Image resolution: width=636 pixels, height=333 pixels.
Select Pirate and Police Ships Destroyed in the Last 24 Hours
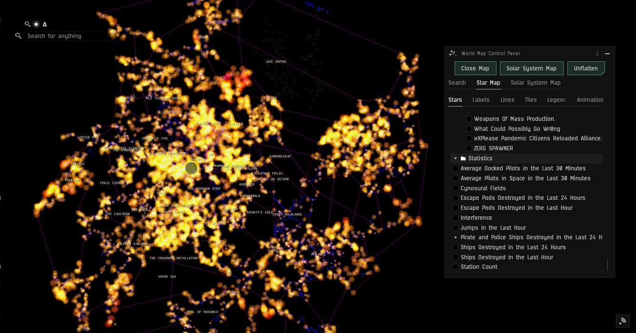tap(456, 237)
